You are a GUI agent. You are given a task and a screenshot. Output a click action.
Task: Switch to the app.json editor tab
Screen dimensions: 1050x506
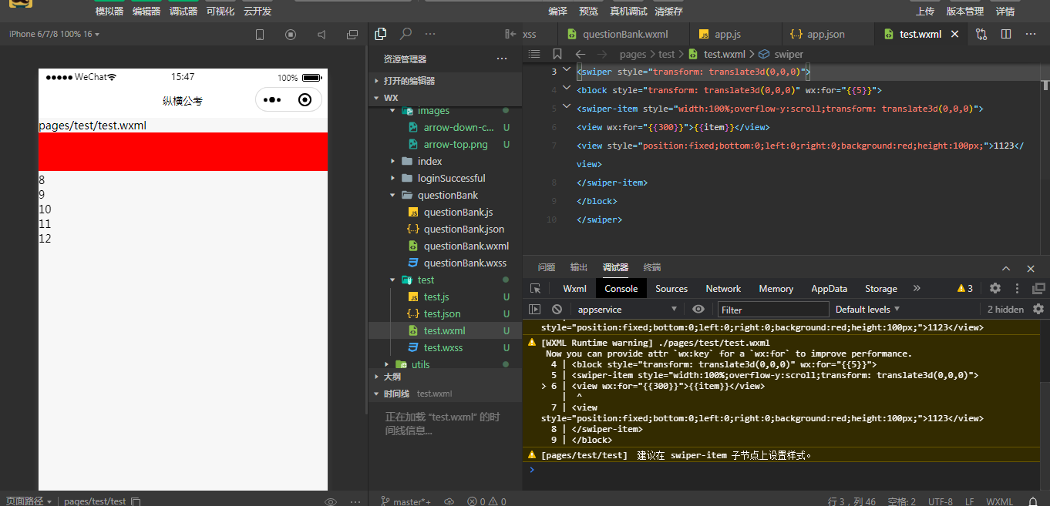point(826,34)
